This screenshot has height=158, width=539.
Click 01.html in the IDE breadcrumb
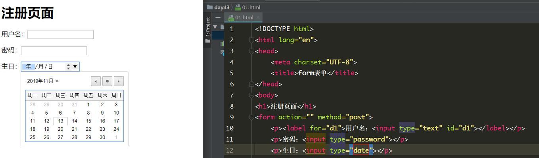pos(247,7)
